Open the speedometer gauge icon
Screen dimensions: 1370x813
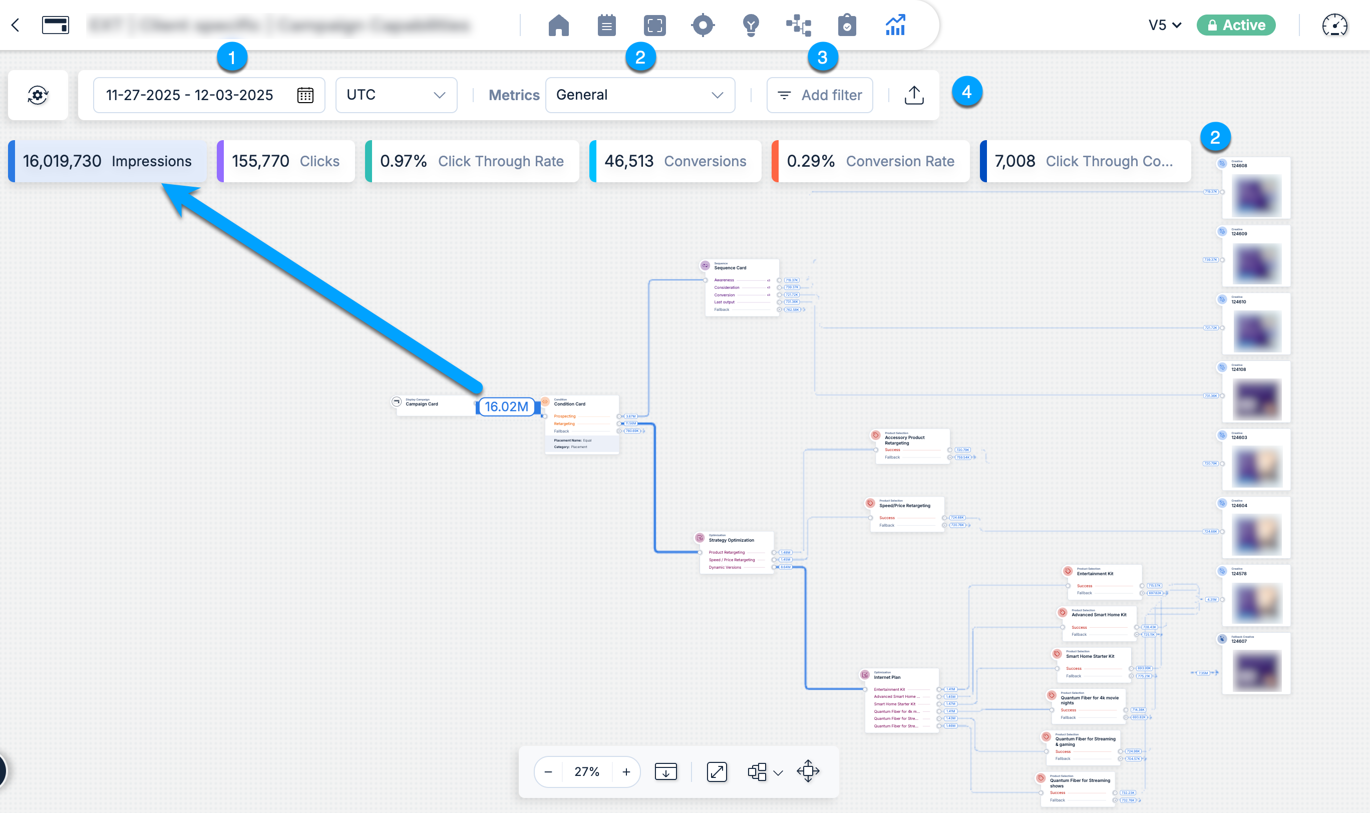1334,25
